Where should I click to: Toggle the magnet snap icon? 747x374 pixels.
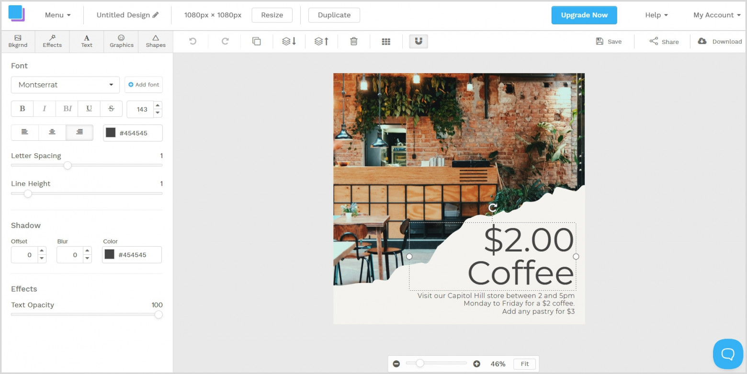tap(419, 42)
